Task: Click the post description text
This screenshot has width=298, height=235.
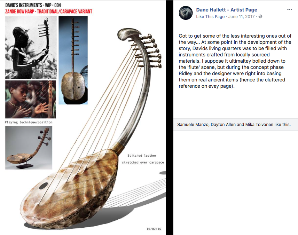Action: [235, 61]
